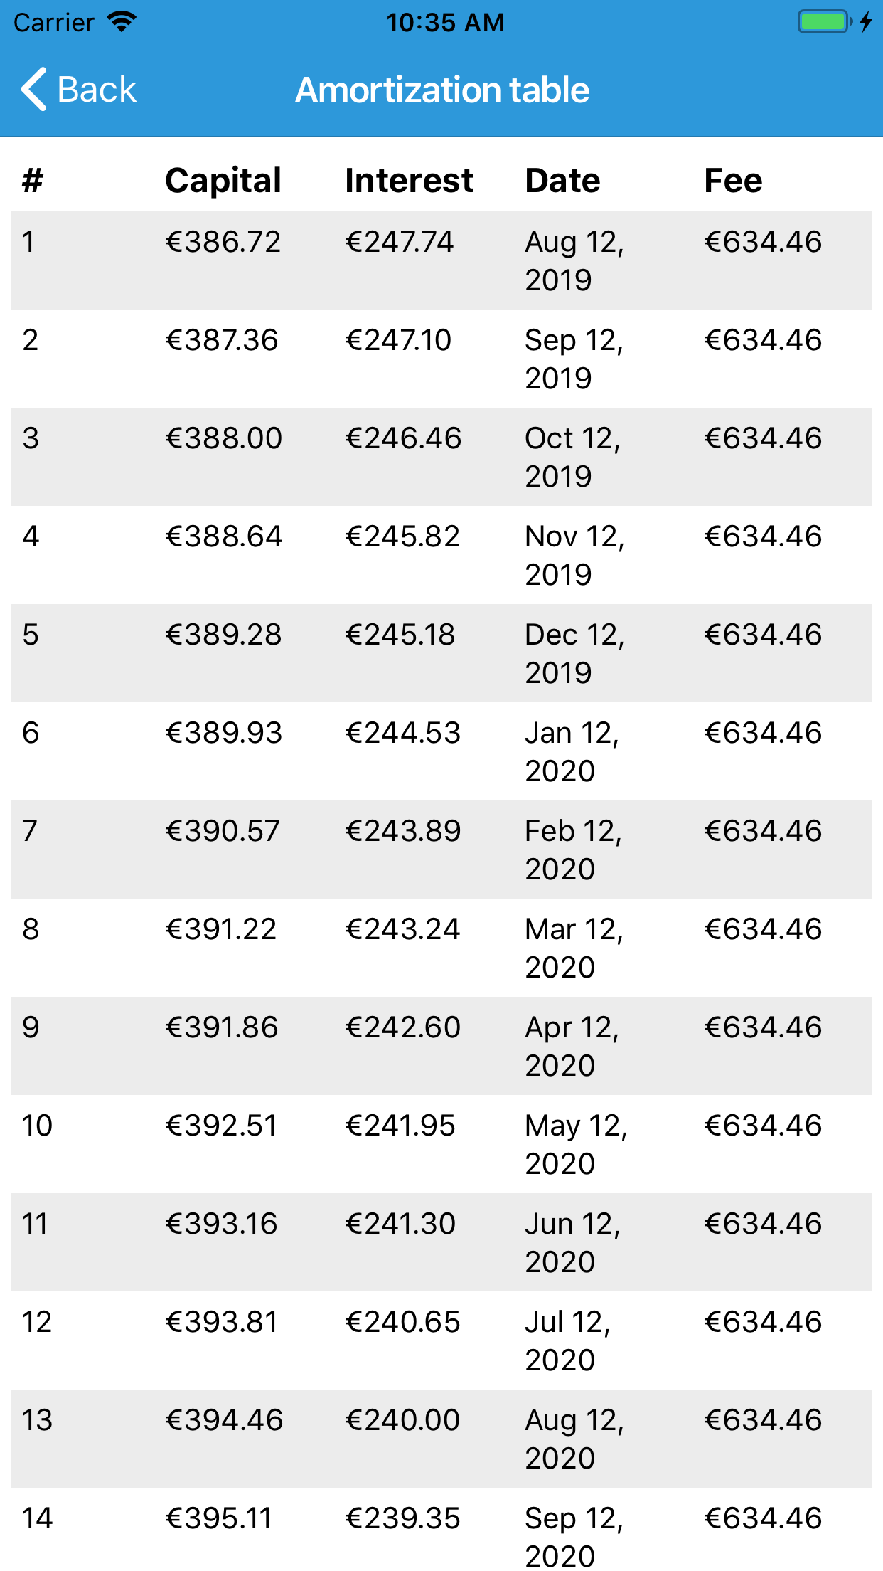Tap the back chevron arrow

(34, 90)
